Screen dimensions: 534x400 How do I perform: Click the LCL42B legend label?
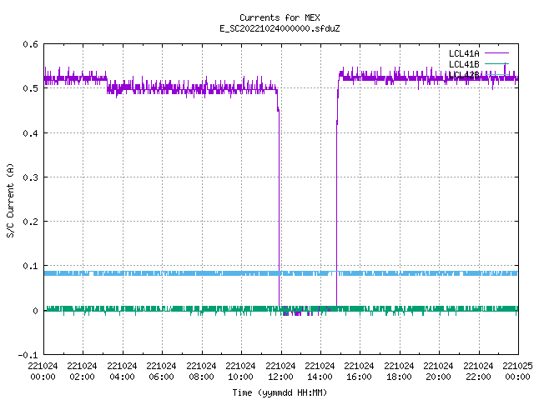point(464,75)
